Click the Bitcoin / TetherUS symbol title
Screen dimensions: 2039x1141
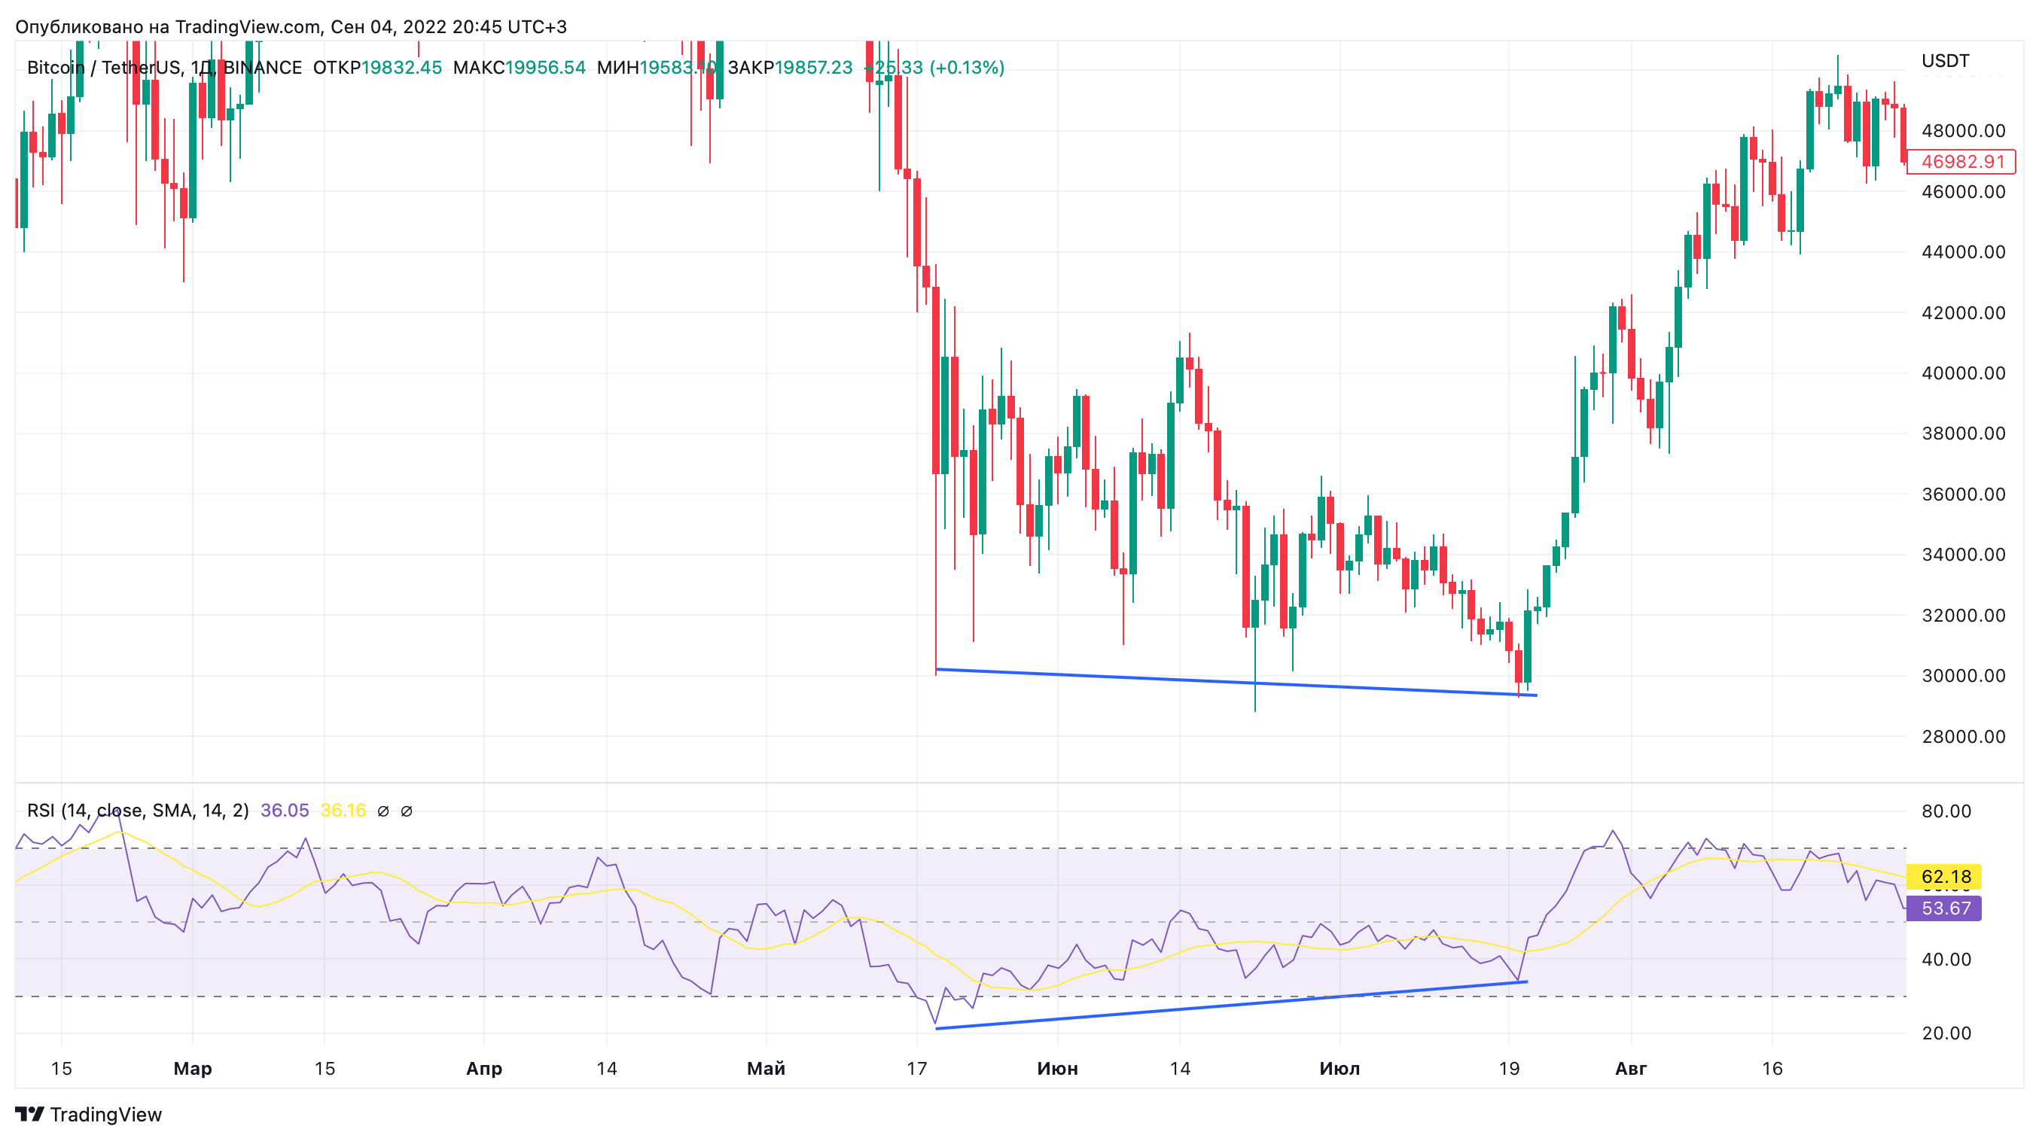click(x=165, y=67)
